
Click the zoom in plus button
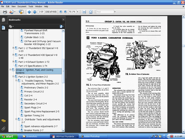tap(65, 12)
